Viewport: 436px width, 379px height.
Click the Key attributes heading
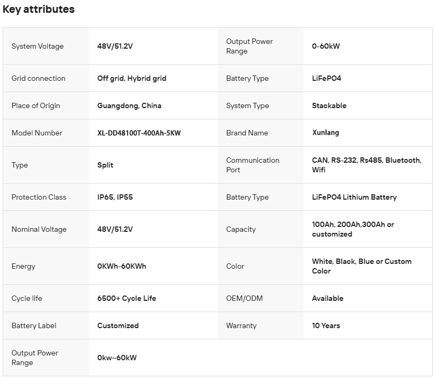tap(39, 9)
